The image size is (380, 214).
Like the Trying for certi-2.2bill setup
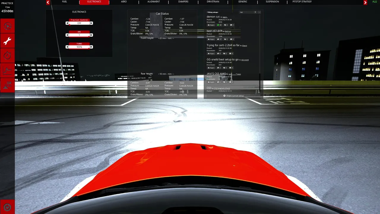pos(219,53)
